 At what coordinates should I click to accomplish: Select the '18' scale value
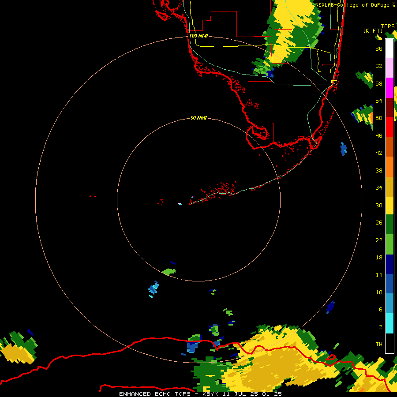pyautogui.click(x=379, y=258)
